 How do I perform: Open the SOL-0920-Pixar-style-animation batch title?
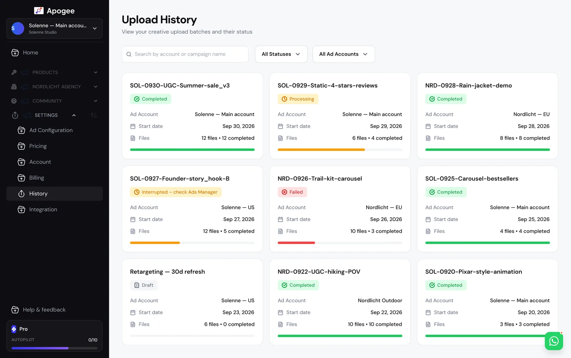474,272
